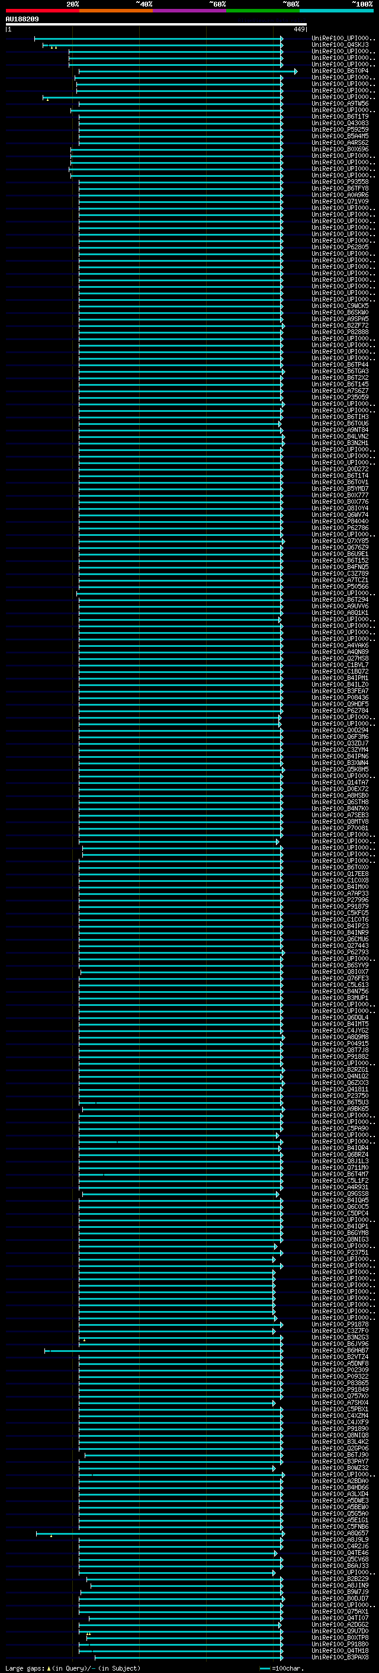Click the =100char. scale legend

pyautogui.click(x=282, y=1668)
